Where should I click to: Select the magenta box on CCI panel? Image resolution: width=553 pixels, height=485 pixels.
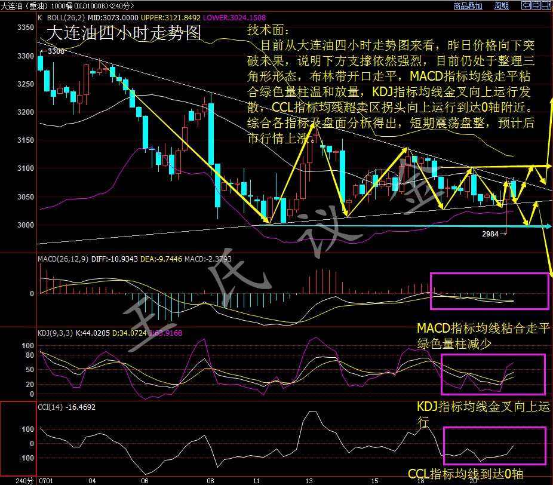494,446
